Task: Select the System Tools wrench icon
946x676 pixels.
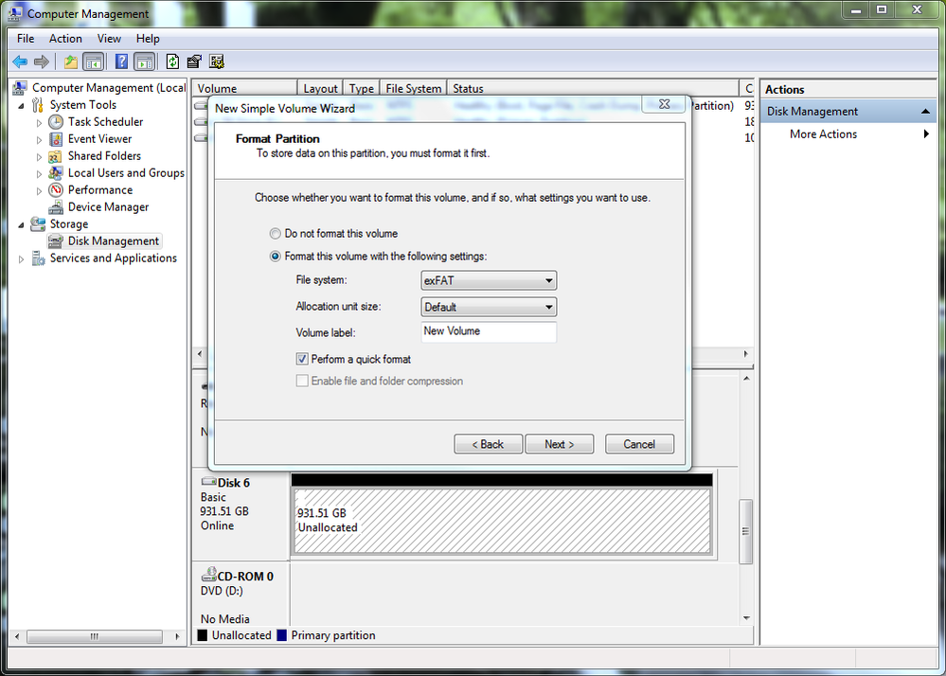Action: coord(38,105)
